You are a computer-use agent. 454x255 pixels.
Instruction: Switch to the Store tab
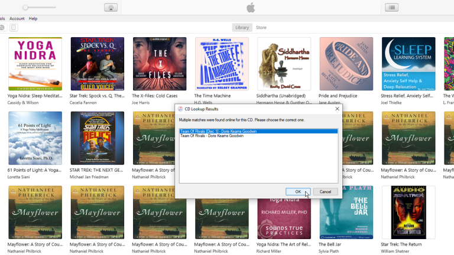261,28
